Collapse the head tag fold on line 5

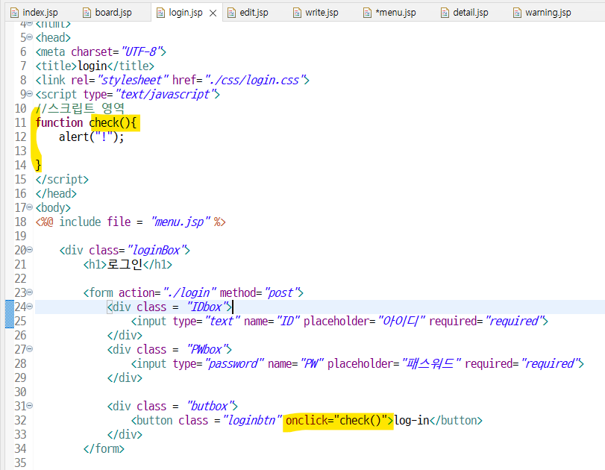pos(30,37)
